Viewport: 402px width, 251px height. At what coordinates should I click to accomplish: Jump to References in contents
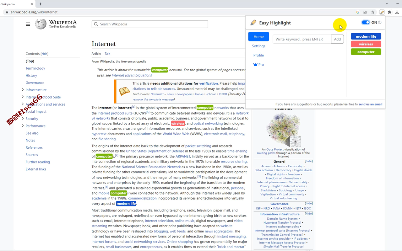coord(34,148)
